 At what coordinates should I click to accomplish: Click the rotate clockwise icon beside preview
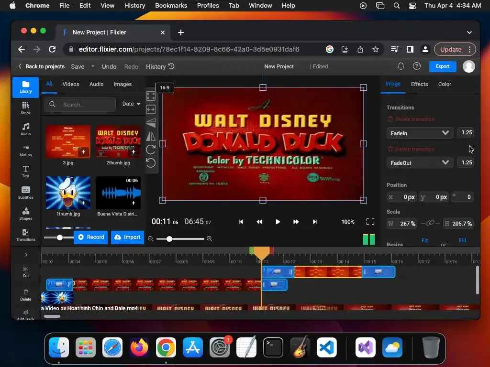(x=151, y=150)
